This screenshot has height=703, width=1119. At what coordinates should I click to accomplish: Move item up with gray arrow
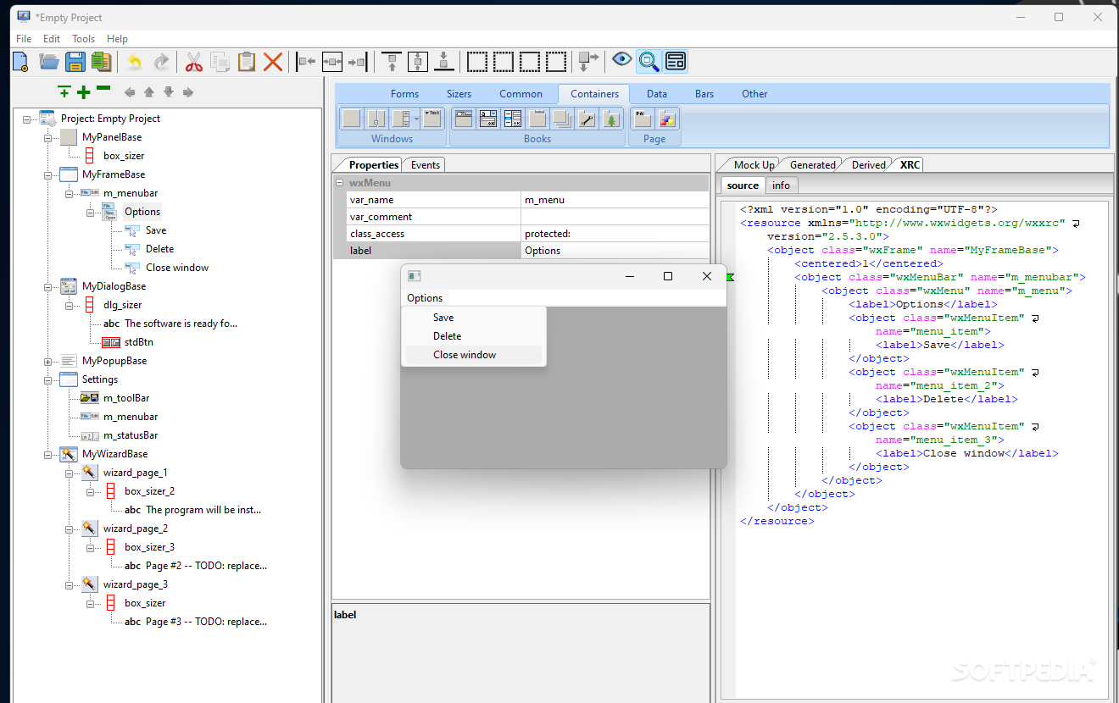149,92
